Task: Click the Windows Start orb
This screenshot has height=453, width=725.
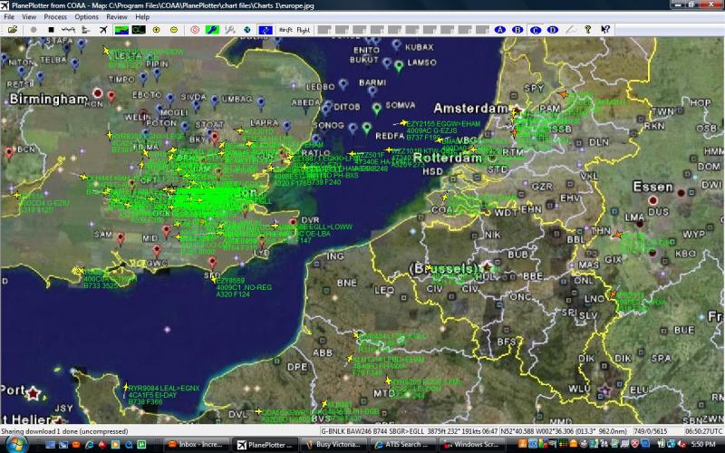Action: click(x=16, y=444)
